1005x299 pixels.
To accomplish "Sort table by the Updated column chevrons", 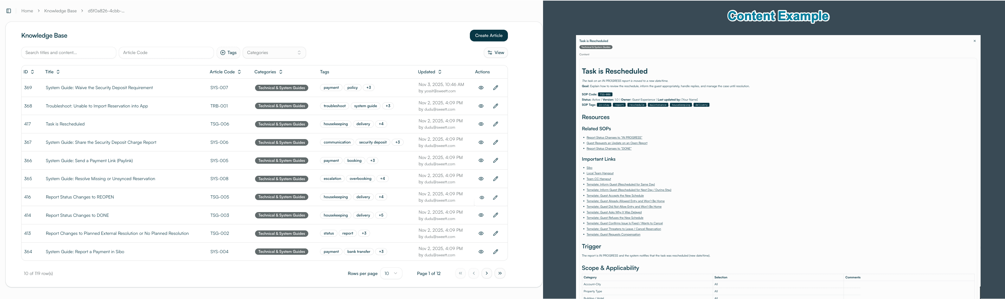I will pyautogui.click(x=439, y=72).
